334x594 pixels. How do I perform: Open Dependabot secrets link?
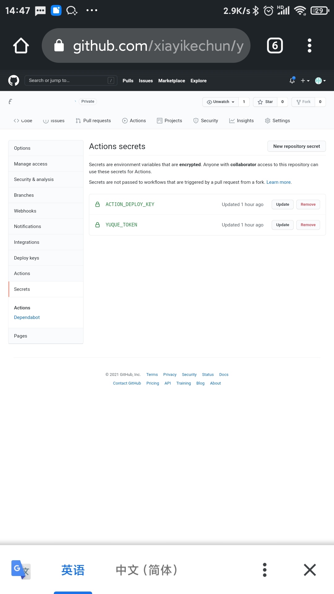(x=27, y=317)
